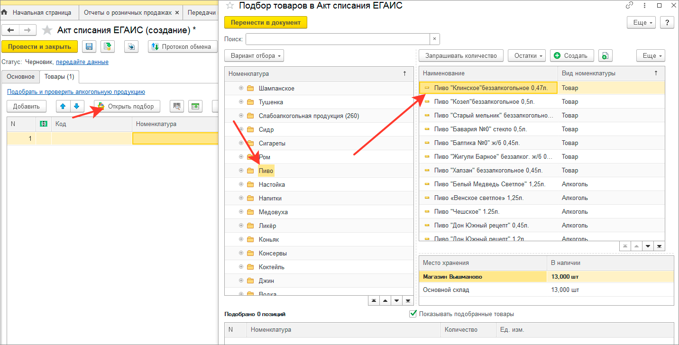Image resolution: width=679 pixels, height=345 pixels.
Task: Follow the передайте данные link
Action: click(x=82, y=62)
